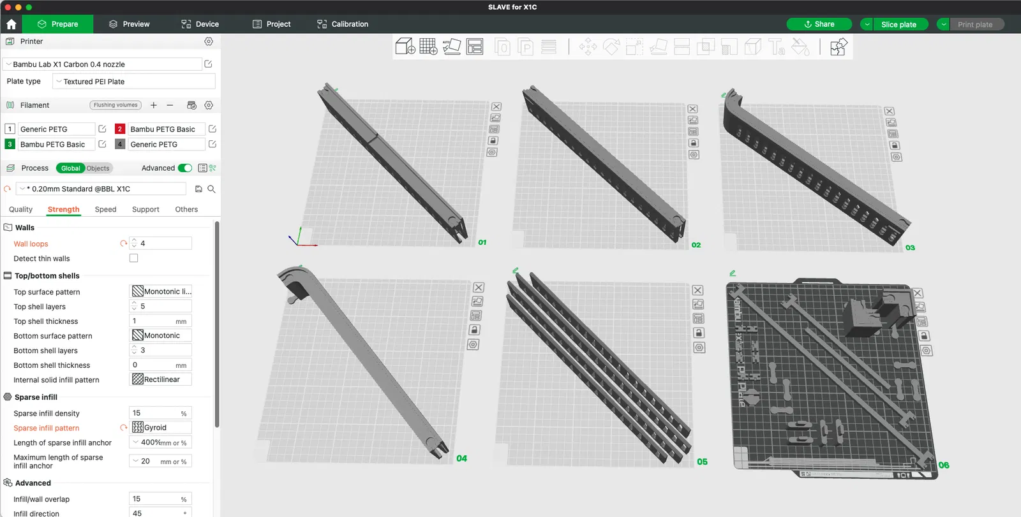
Task: Open plate 02 settings gear icon
Action: point(694,155)
